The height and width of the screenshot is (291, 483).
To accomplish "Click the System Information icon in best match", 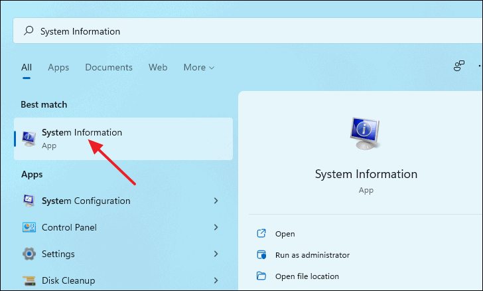I will 29,139.
